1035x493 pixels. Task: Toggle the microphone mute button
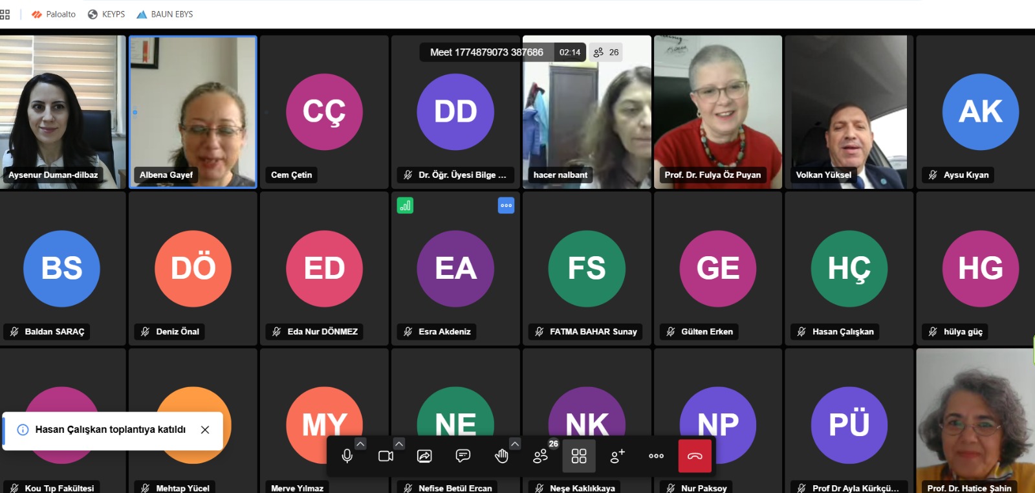point(347,456)
